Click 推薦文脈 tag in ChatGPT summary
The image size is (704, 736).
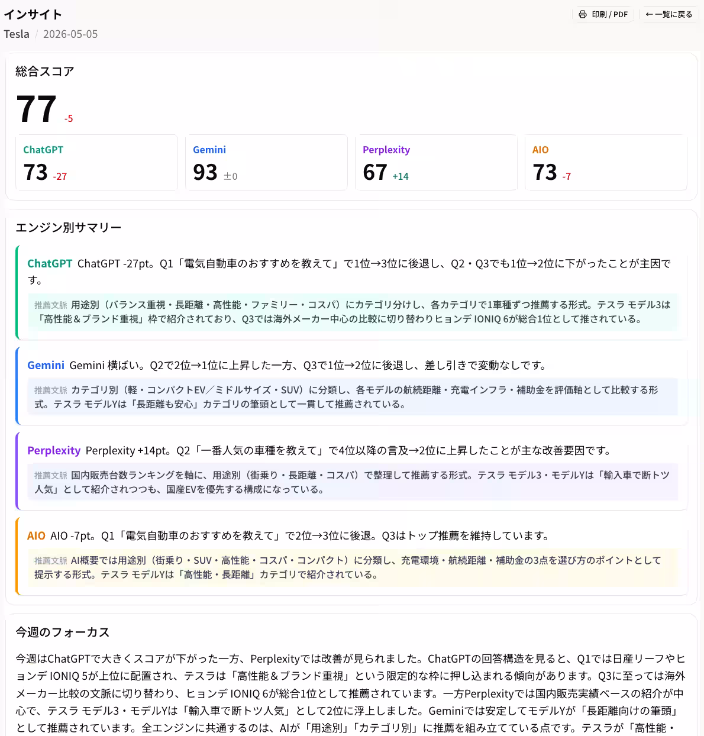[51, 305]
